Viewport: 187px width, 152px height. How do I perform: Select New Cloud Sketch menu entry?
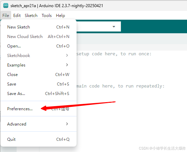point(38,37)
